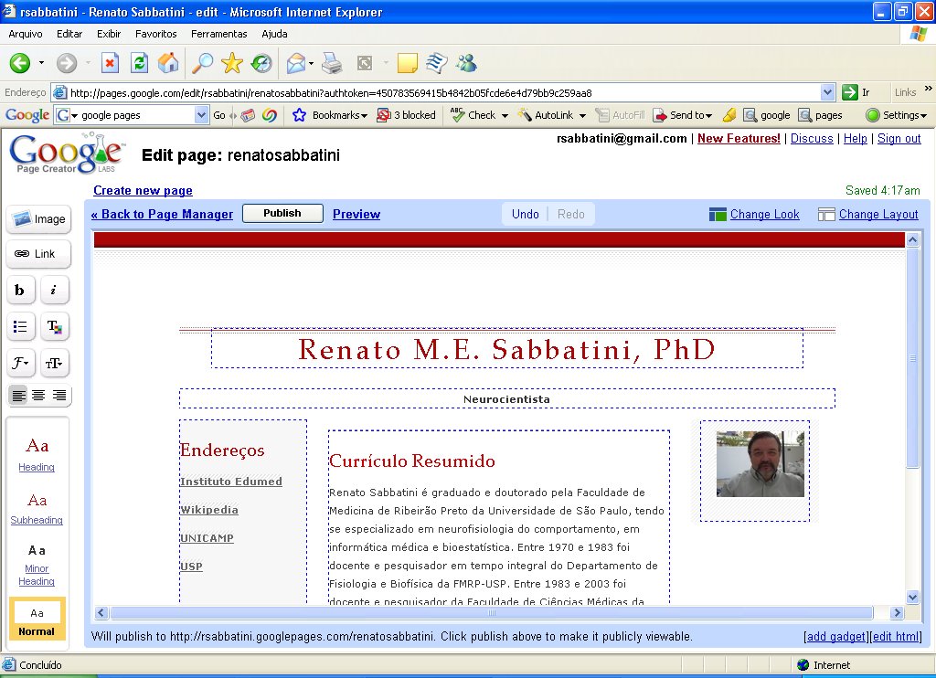Image resolution: width=936 pixels, height=678 pixels.
Task: Open the Favorites star icon
Action: click(231, 63)
